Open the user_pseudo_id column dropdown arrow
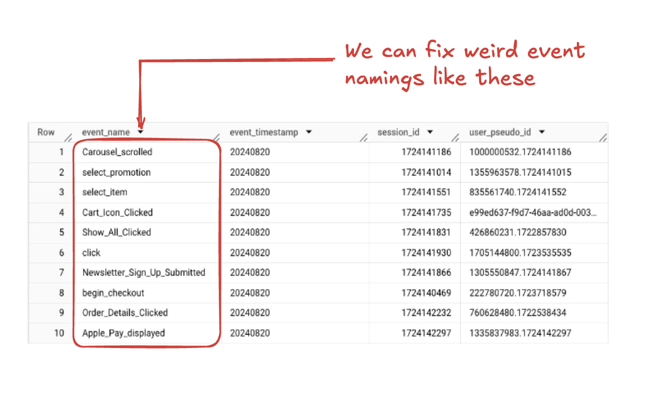Screen dimensions: 646x394 [x=542, y=132]
